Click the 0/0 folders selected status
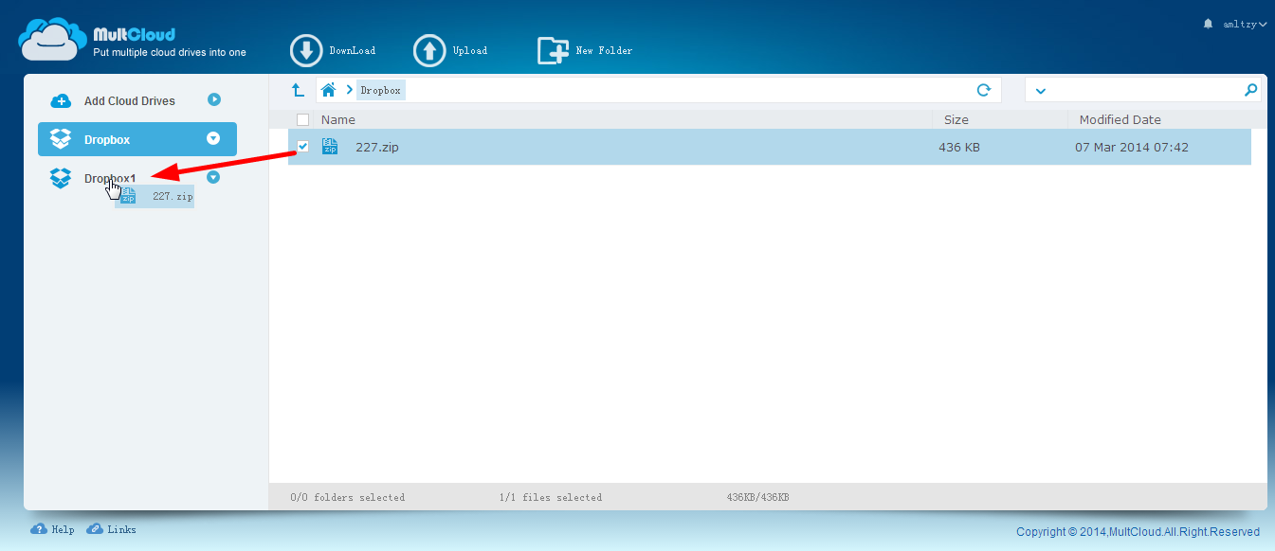This screenshot has height=551, width=1275. click(347, 497)
